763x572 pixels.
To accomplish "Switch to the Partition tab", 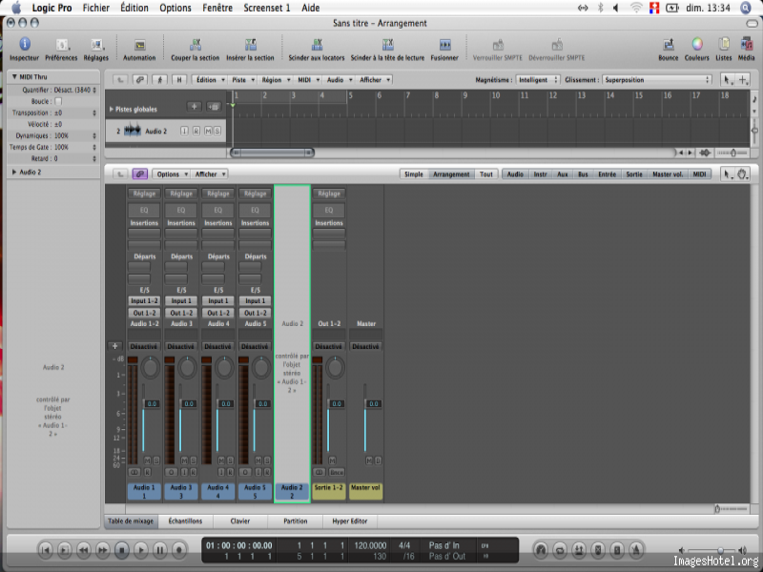I will [x=296, y=521].
